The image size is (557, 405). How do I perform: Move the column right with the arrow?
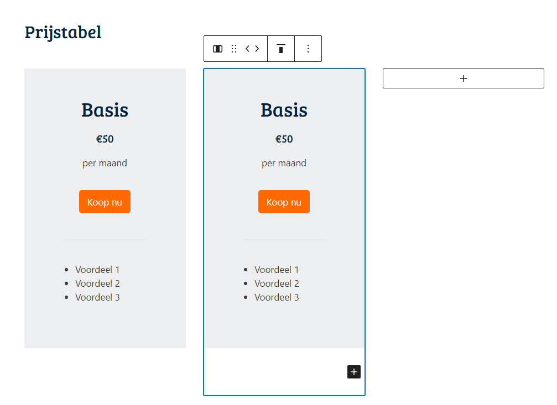[x=257, y=49]
